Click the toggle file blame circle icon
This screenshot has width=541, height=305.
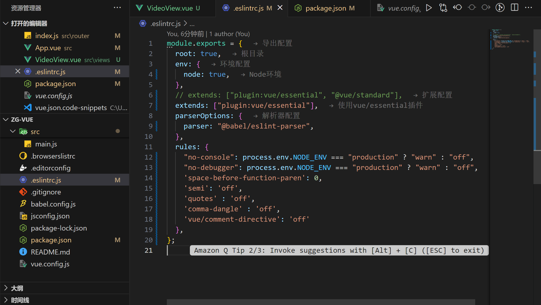pyautogui.click(x=472, y=8)
